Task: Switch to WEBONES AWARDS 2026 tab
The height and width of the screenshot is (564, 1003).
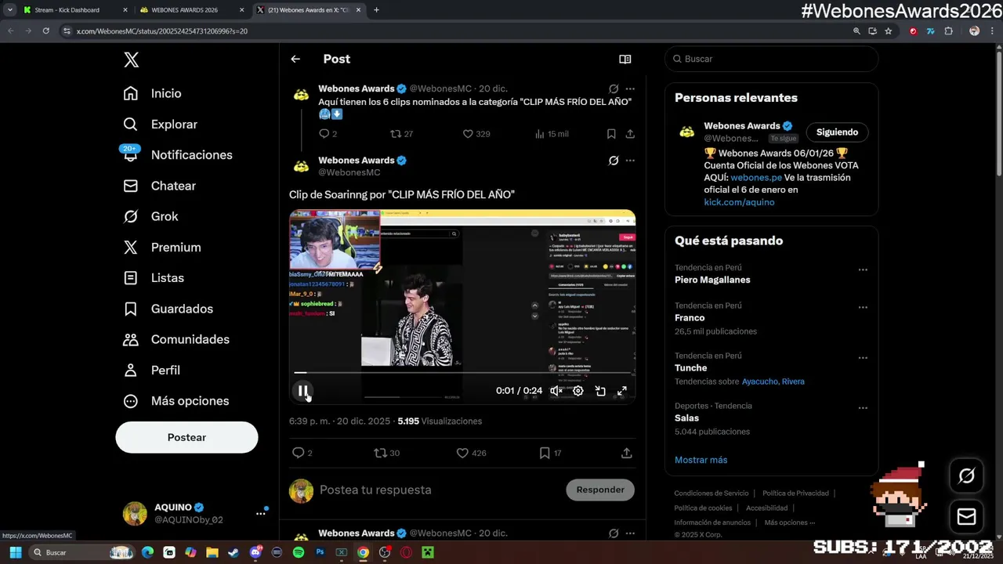Action: (x=192, y=10)
